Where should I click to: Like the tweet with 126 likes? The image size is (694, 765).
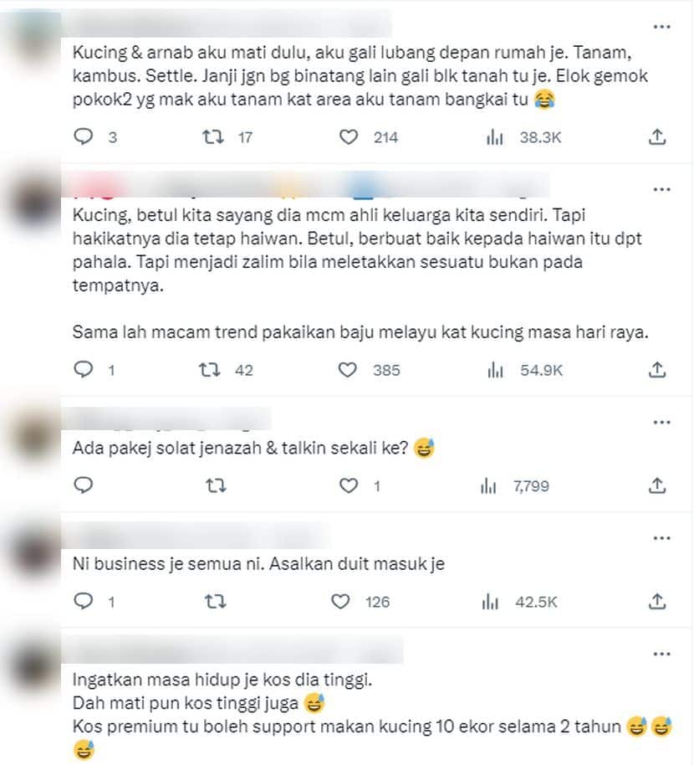tap(340, 602)
